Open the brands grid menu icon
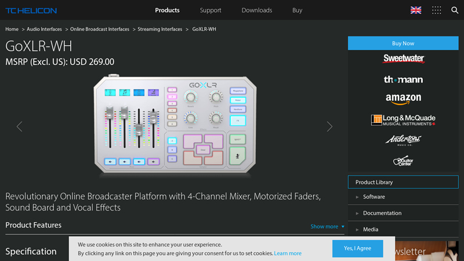The width and height of the screenshot is (464, 261). pyautogui.click(x=437, y=10)
